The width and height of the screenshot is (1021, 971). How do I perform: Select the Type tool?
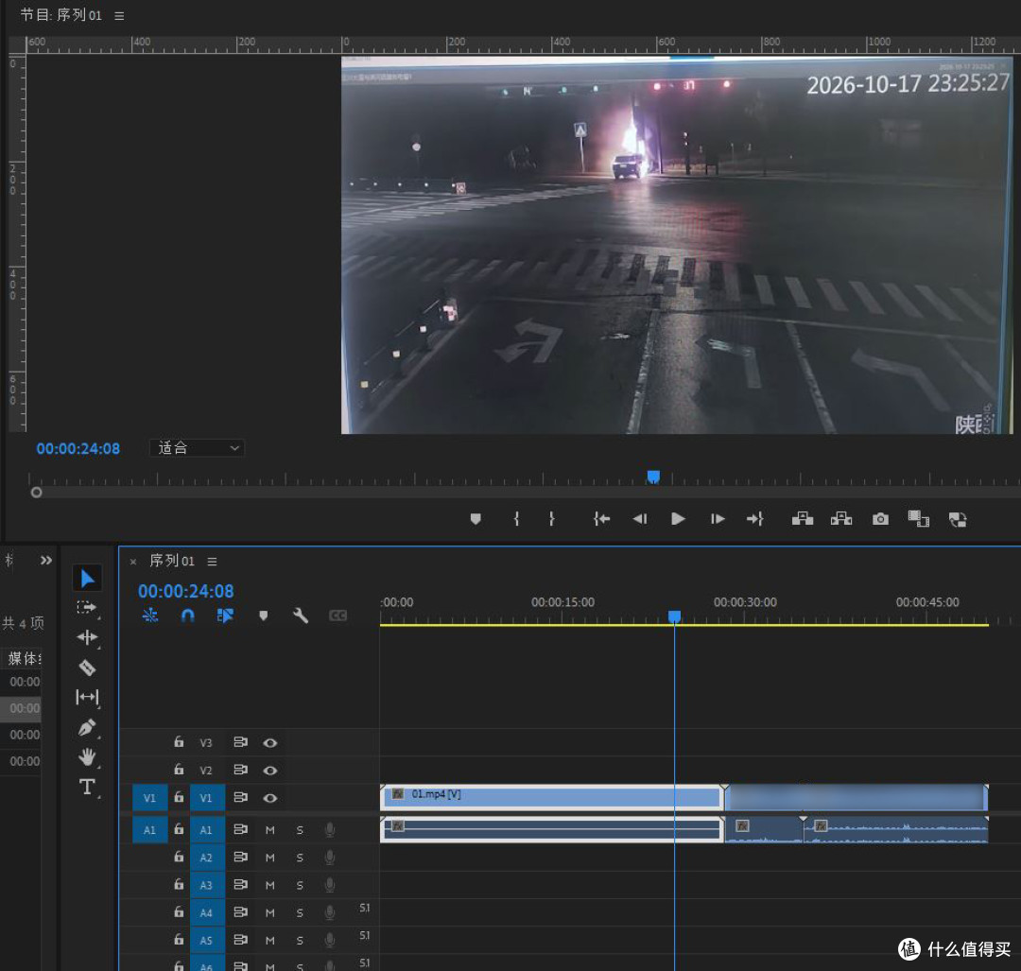pyautogui.click(x=87, y=787)
